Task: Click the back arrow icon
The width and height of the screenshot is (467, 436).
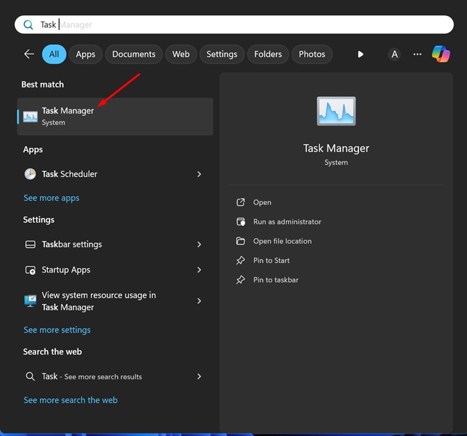Action: (x=29, y=54)
